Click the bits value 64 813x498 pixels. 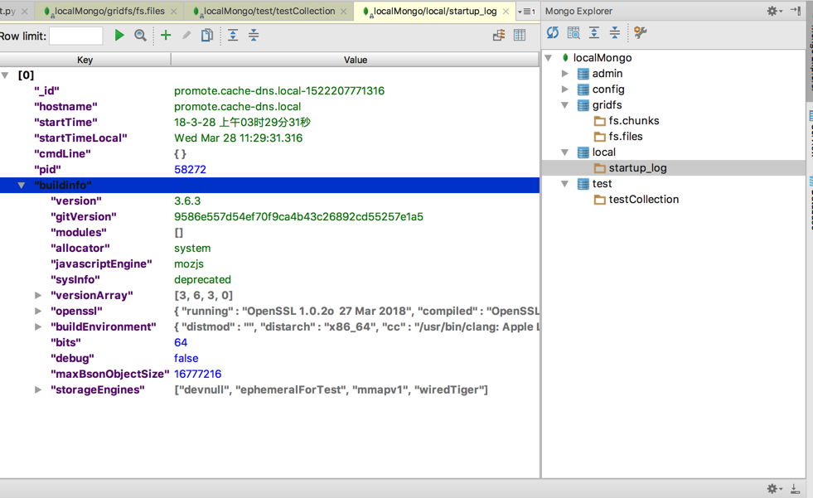pyautogui.click(x=181, y=342)
